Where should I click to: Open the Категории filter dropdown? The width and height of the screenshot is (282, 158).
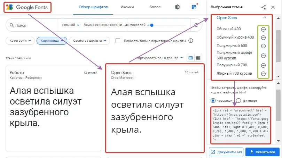[20, 41]
